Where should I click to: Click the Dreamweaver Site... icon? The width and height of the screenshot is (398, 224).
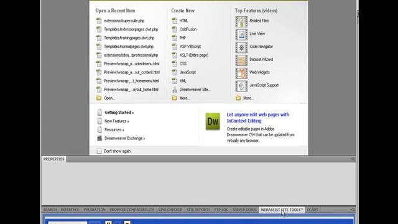tap(175, 90)
